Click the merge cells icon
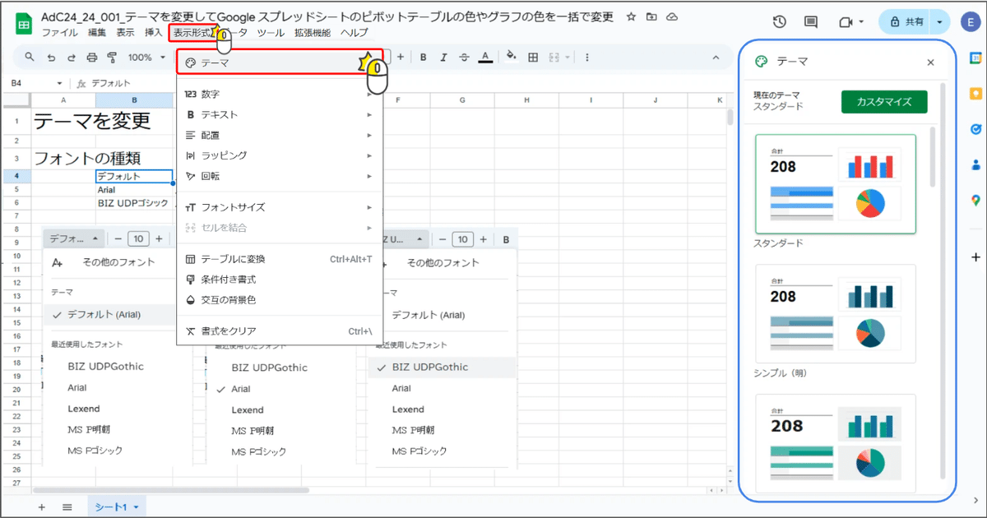The height and width of the screenshot is (518, 987). [554, 58]
